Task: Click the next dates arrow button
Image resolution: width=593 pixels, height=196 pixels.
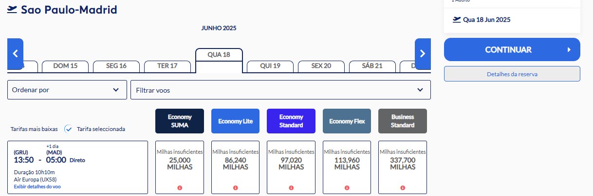Action: [x=423, y=53]
